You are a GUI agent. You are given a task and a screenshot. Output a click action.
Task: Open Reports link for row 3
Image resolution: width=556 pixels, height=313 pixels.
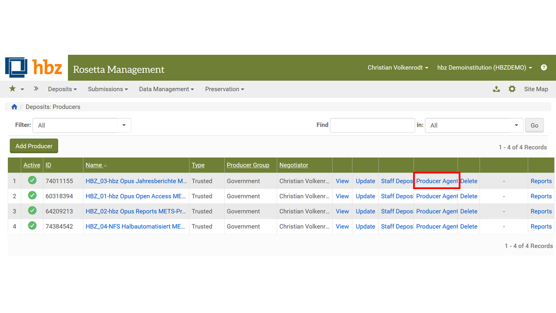click(541, 211)
